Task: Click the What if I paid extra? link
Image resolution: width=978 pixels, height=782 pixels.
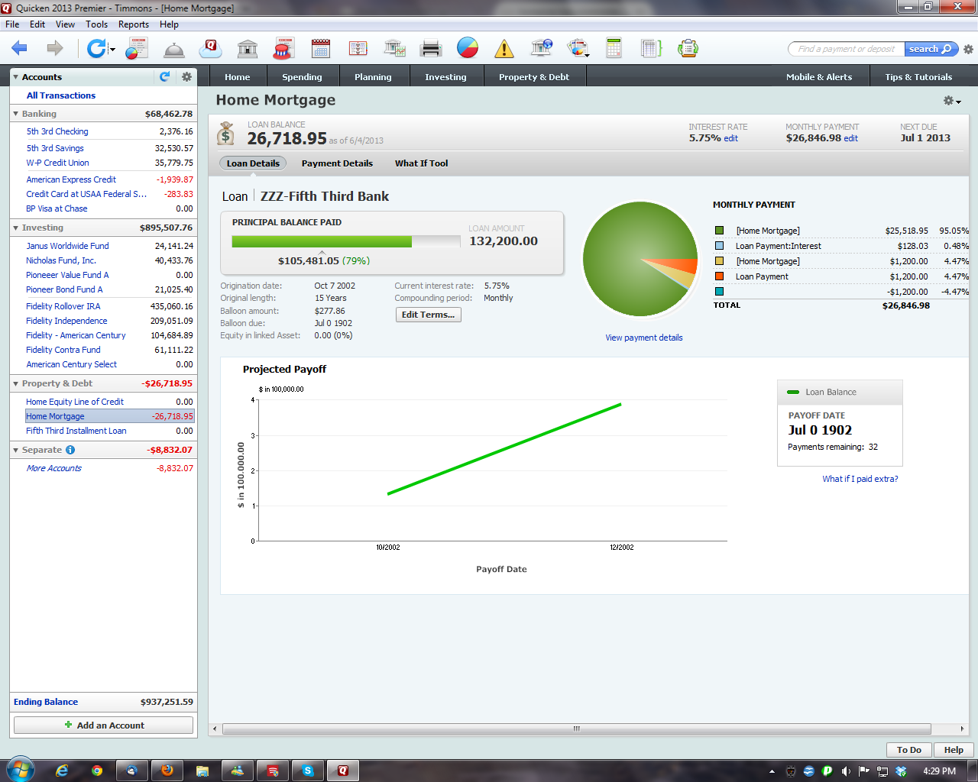Action: (860, 479)
